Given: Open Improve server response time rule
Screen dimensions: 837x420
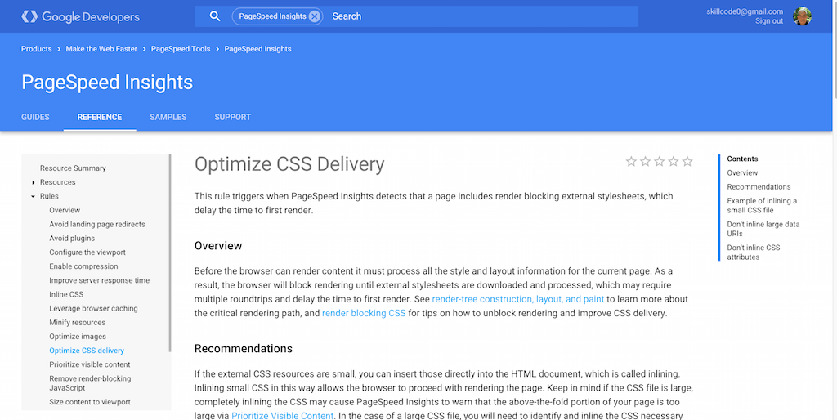Looking at the screenshot, I should click(99, 280).
